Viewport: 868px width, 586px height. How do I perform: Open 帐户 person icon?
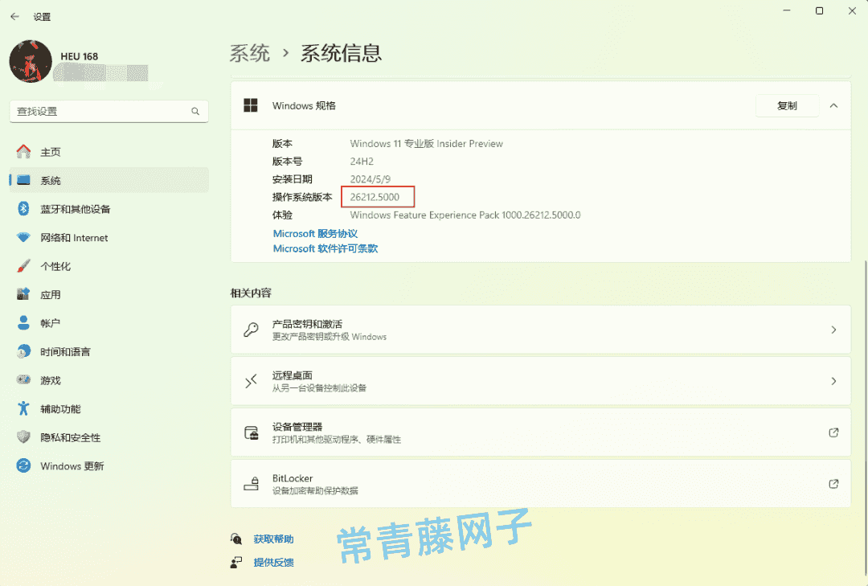point(23,323)
